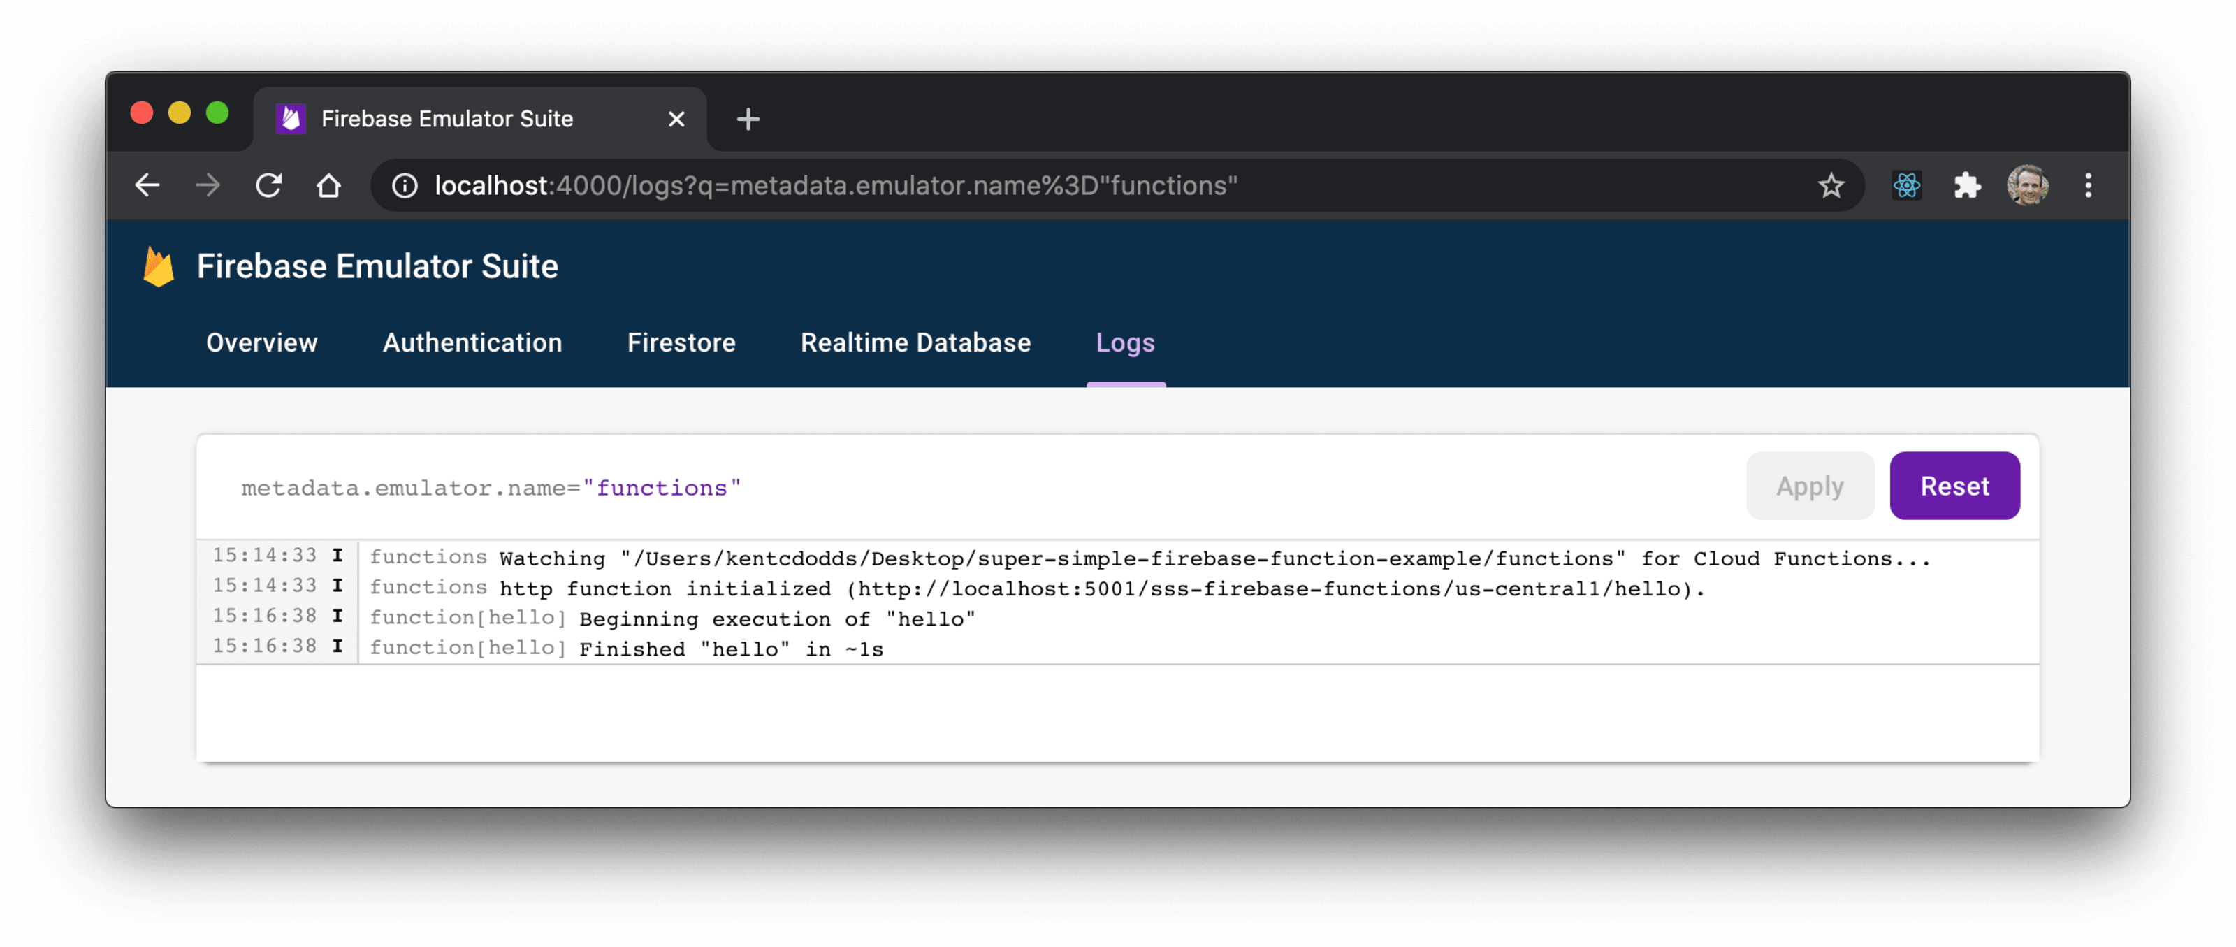Minimize the window with the yellow button

pos(180,113)
